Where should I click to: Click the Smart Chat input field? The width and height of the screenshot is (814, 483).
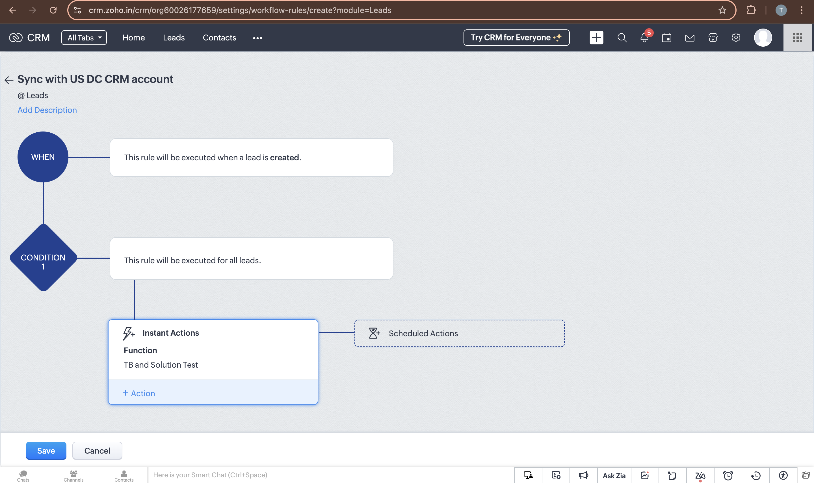tap(325, 475)
